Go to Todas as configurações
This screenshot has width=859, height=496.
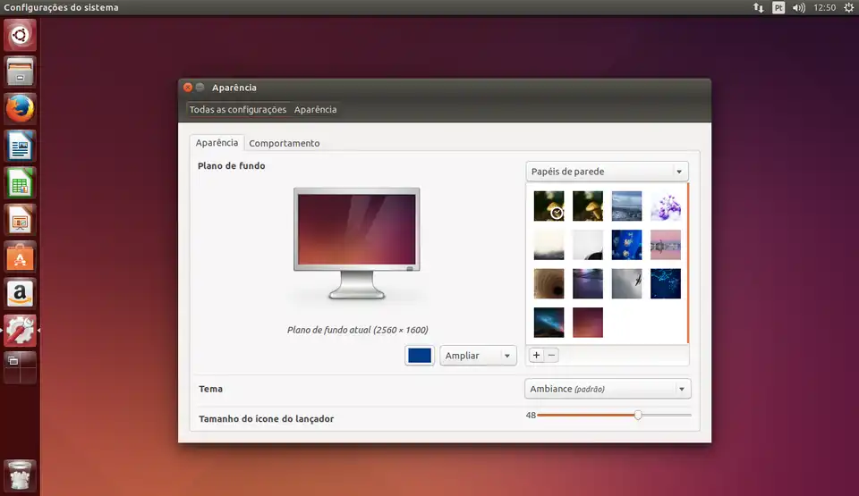(238, 110)
